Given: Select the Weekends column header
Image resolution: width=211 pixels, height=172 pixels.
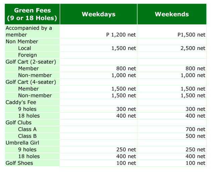Looking at the screenshot, I should [172, 14].
